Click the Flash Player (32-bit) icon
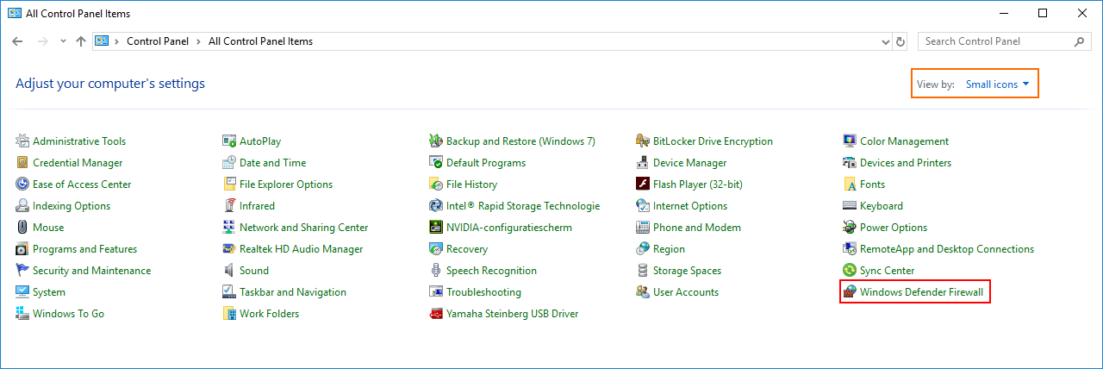 643,184
